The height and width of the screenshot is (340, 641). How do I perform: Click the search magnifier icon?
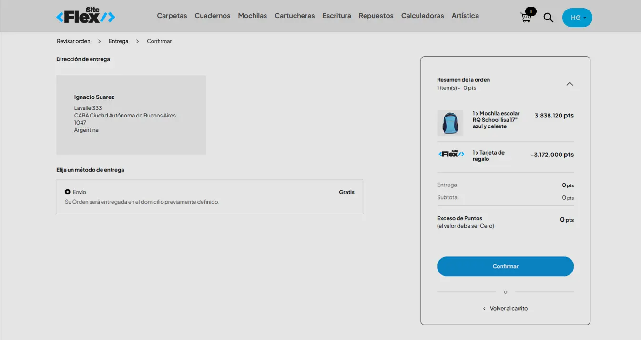point(549,18)
